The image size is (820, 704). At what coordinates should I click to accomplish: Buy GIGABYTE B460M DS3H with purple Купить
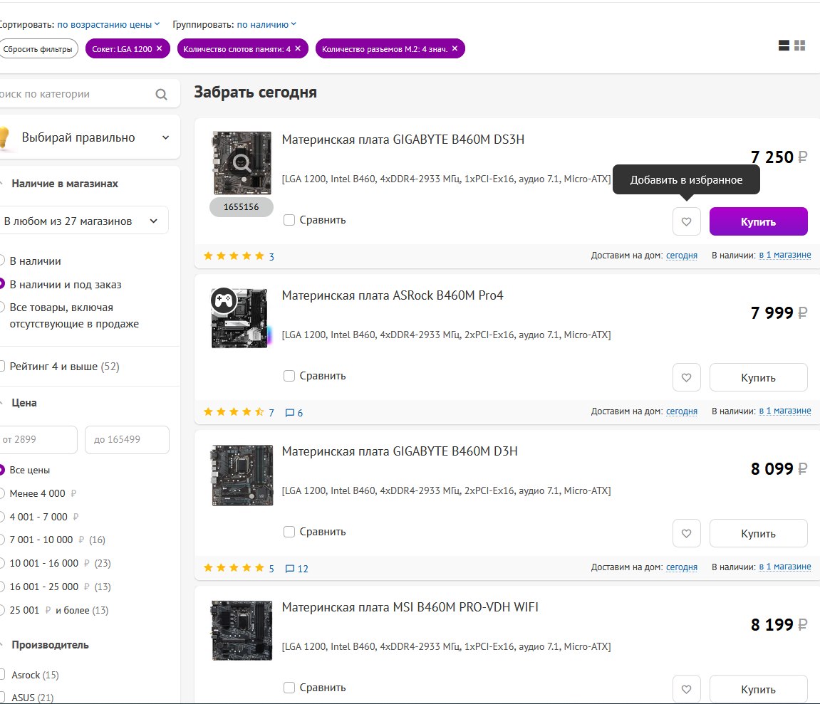pyautogui.click(x=758, y=221)
